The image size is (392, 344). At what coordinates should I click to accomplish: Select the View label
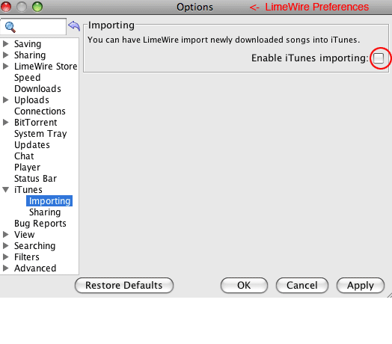(24, 235)
